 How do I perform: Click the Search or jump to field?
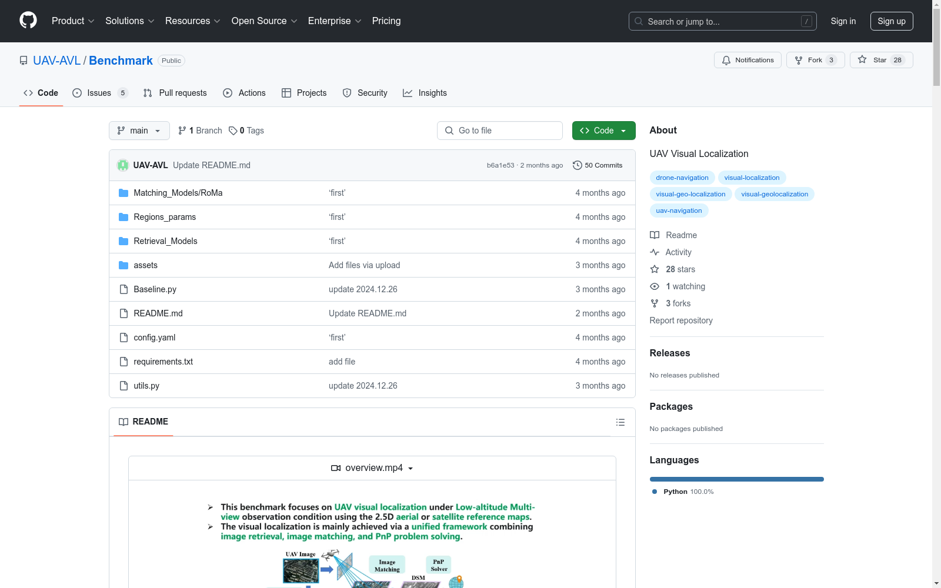pyautogui.click(x=723, y=21)
